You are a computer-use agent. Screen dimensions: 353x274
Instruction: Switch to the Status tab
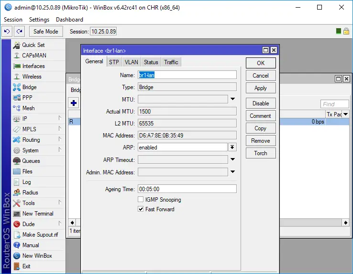click(x=151, y=62)
